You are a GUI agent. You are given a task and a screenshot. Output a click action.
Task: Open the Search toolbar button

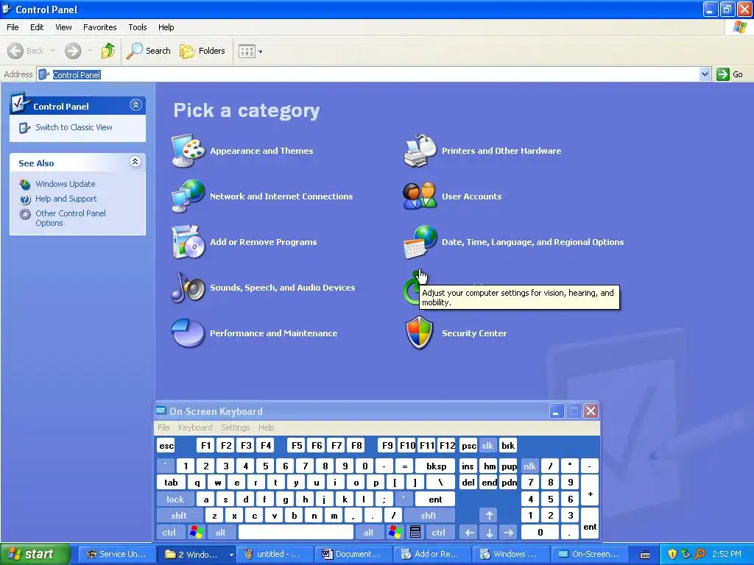coord(149,51)
